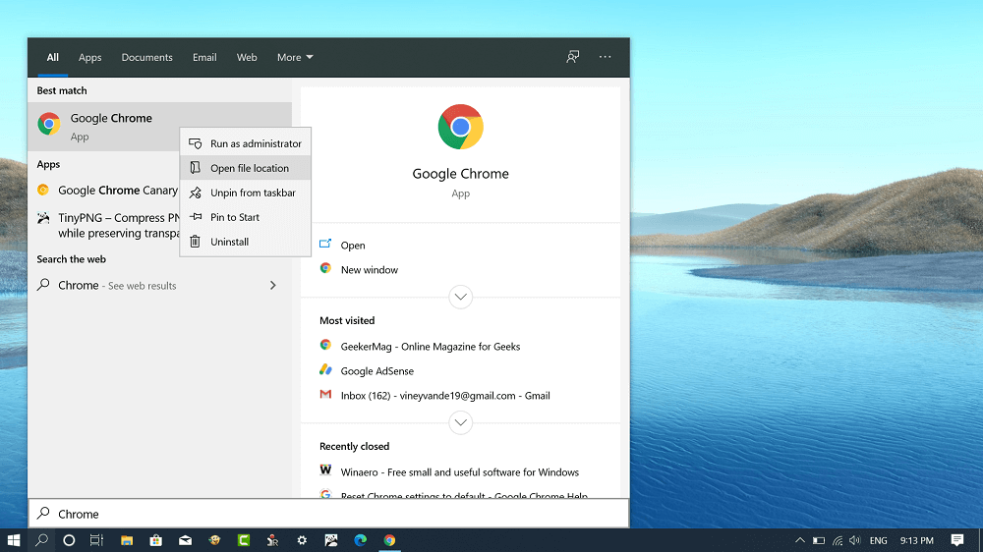Launch Microsoft Store from the taskbar
The image size is (983, 552).
156,540
